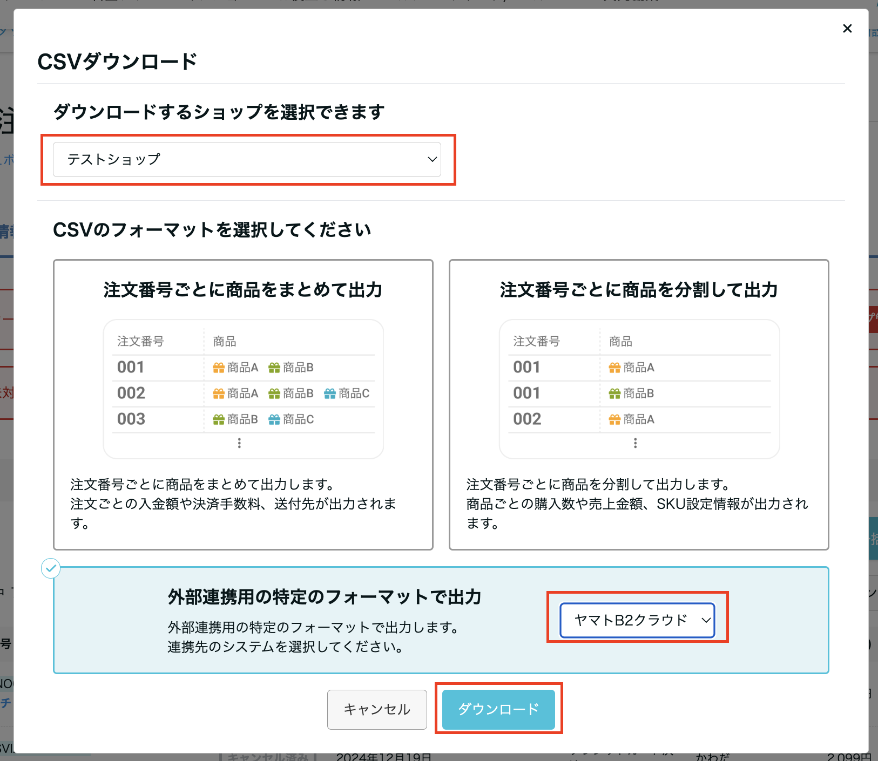
Task: Click the vertical ellipsis in the split-output preview
Action: [x=635, y=443]
